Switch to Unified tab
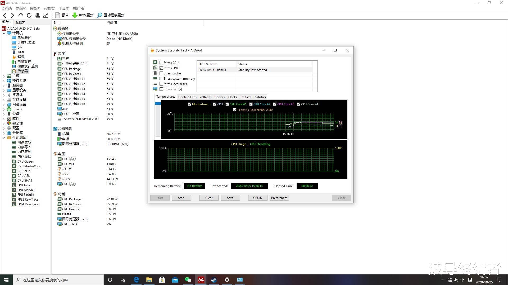Screen dimensions: 508x285 tap(245, 97)
